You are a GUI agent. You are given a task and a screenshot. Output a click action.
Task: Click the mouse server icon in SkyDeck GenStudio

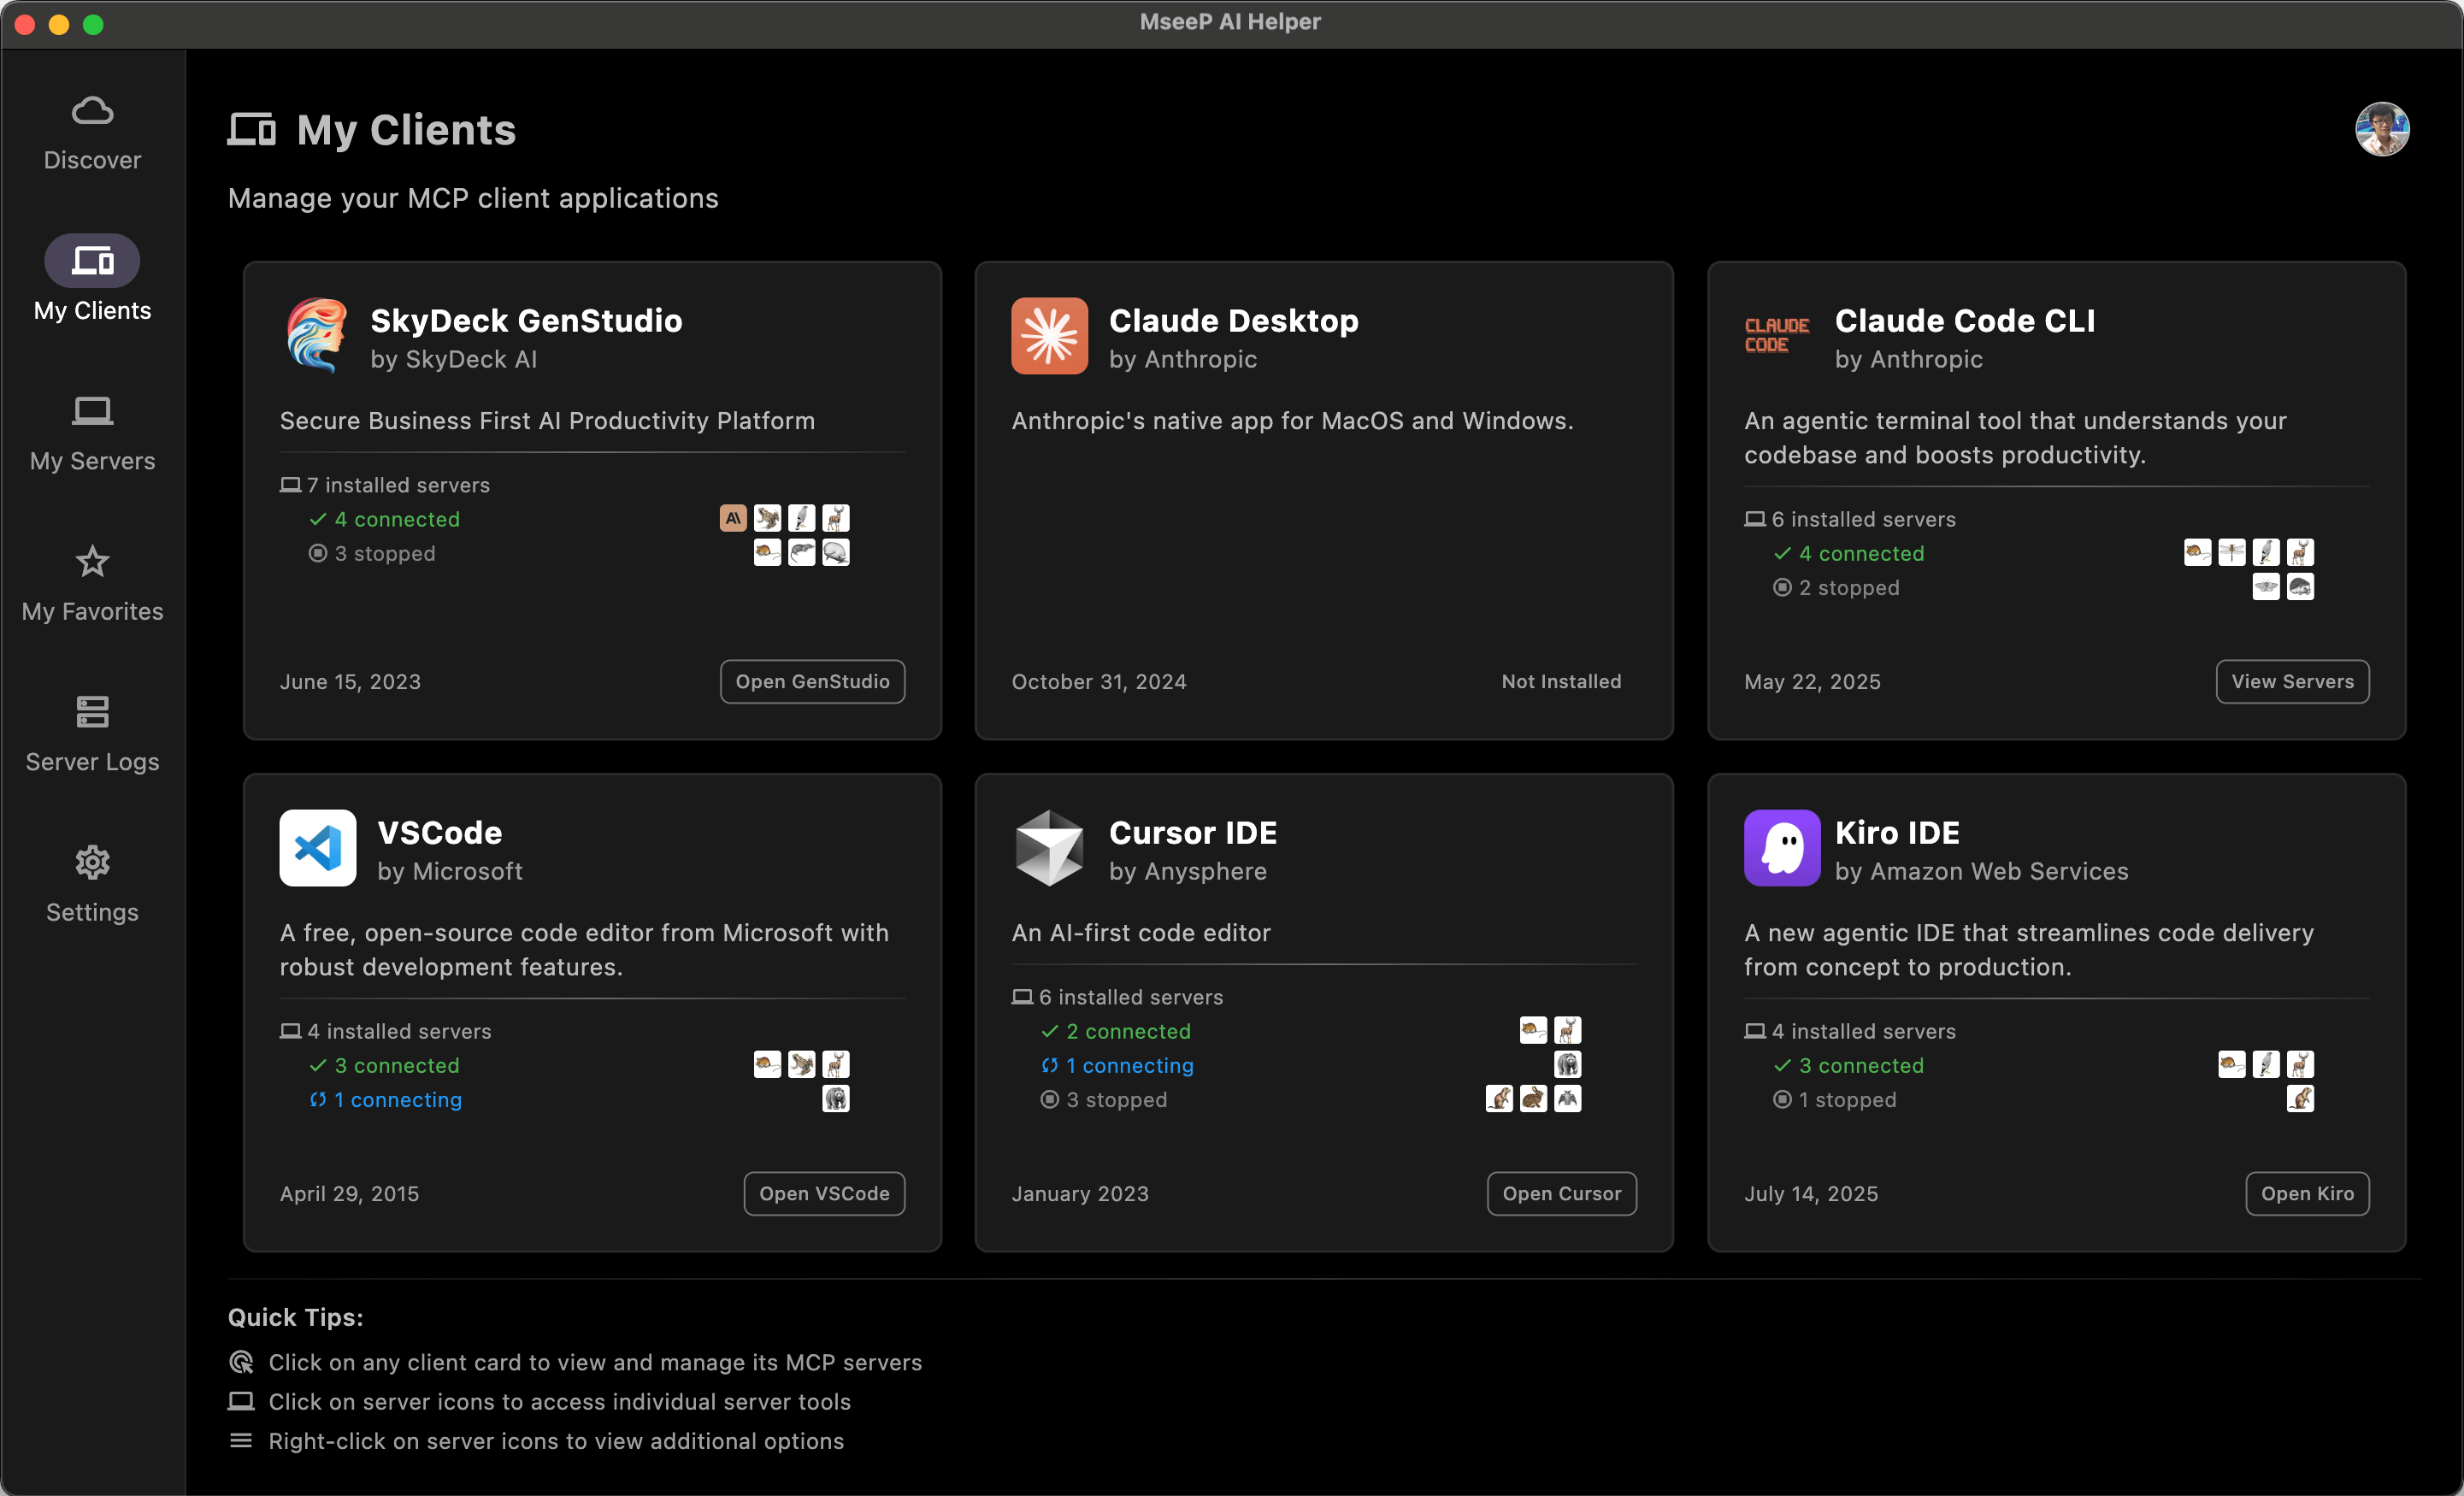[767, 552]
